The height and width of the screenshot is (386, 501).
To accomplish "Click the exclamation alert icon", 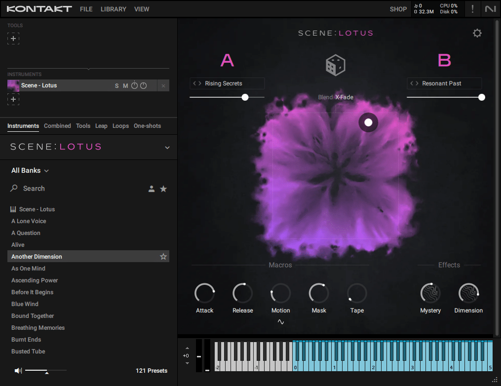I will (x=472, y=9).
